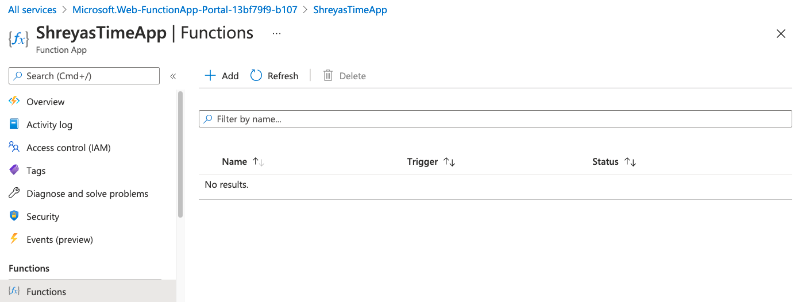Click the Diagnose wrench icon
The image size is (802, 302).
click(14, 193)
